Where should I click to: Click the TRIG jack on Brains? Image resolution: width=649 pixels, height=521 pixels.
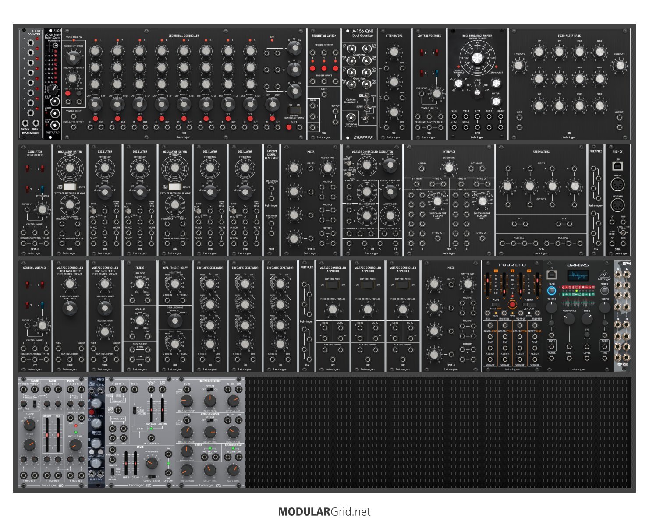tap(605, 358)
